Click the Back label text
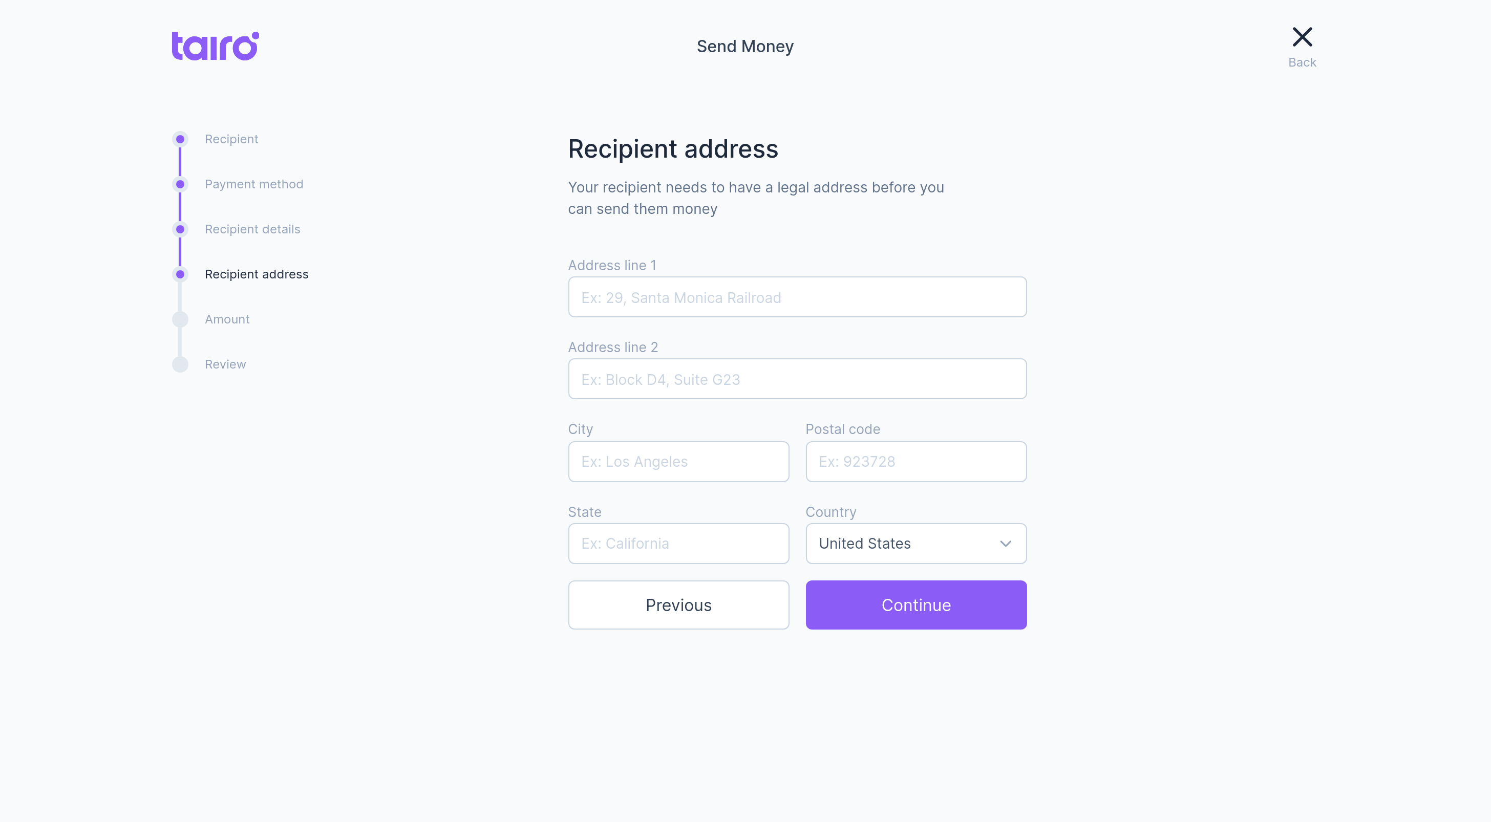Viewport: 1491px width, 822px height. (1302, 62)
